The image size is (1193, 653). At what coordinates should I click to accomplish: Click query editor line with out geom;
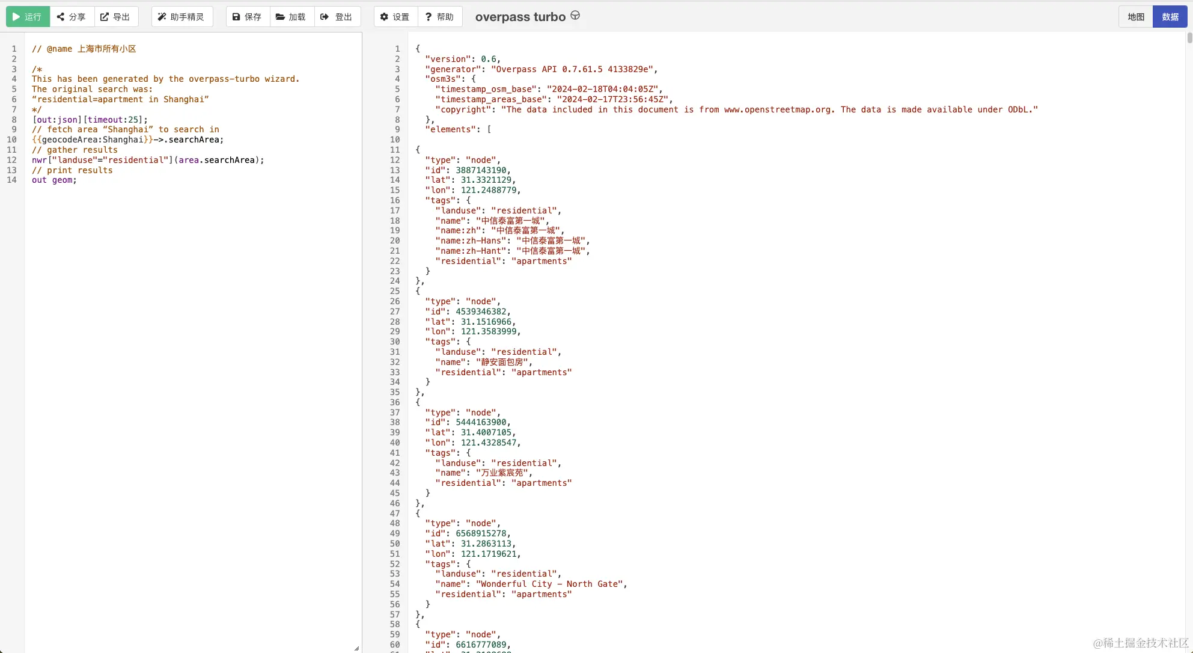click(54, 180)
